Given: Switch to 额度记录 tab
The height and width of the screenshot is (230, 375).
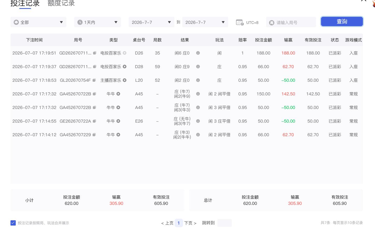Looking at the screenshot, I should click(61, 3).
